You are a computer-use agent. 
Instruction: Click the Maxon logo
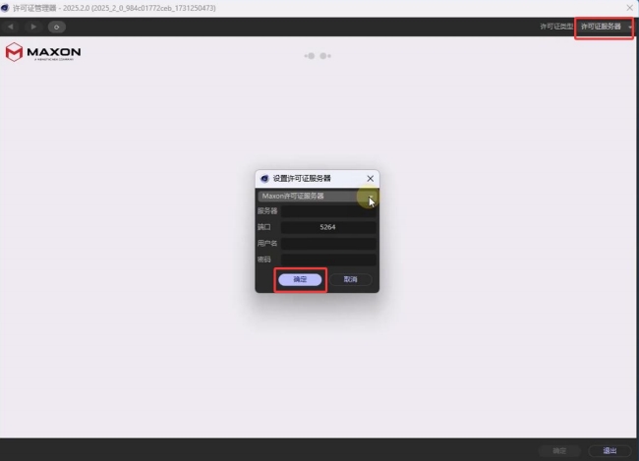(43, 52)
